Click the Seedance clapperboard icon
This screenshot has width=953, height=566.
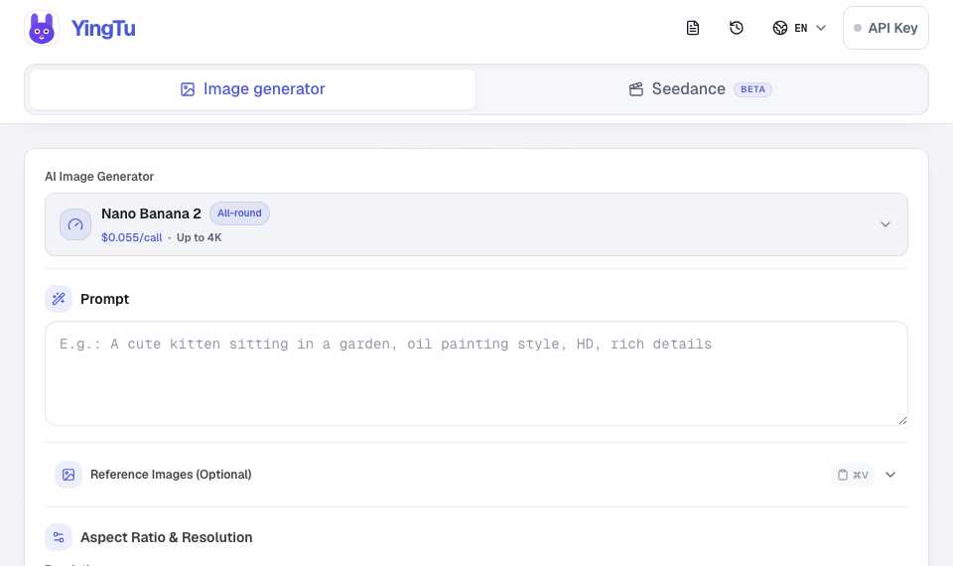click(635, 89)
